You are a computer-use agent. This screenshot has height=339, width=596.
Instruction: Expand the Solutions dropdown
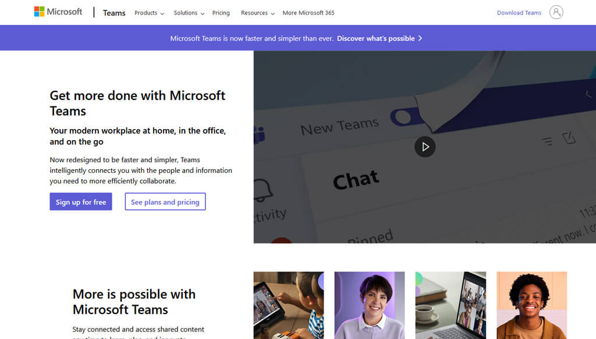(x=189, y=13)
